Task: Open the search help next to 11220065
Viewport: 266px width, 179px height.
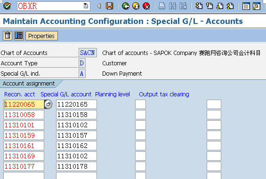Action: tap(48, 104)
